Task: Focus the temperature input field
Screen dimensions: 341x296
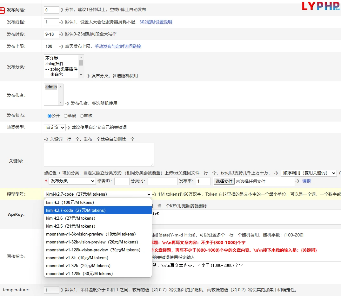Action: (x=51, y=290)
